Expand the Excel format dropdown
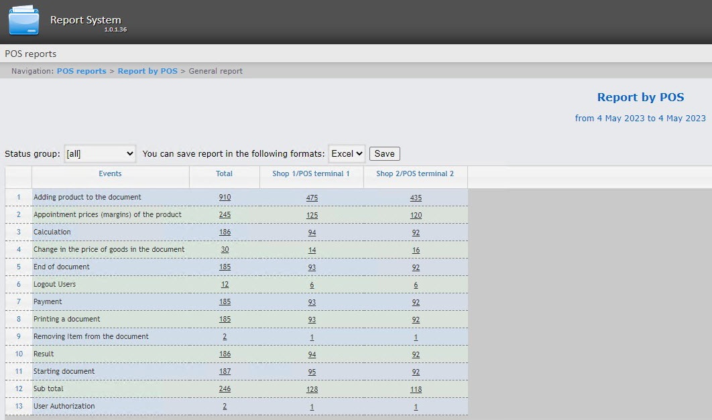 [x=347, y=153]
